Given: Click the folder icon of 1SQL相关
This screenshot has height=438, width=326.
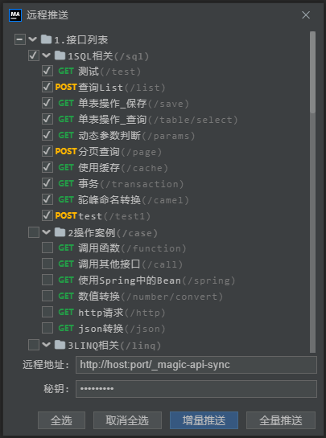Looking at the screenshot, I should coord(60,55).
